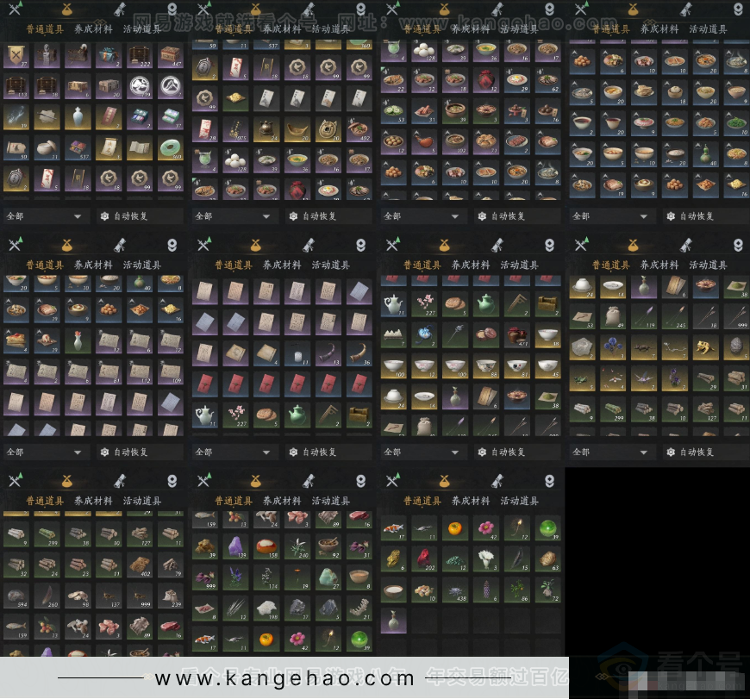Switch to 养成材料 tab in the treasure chests panel
The width and height of the screenshot is (750, 699).
pyautogui.click(x=93, y=29)
